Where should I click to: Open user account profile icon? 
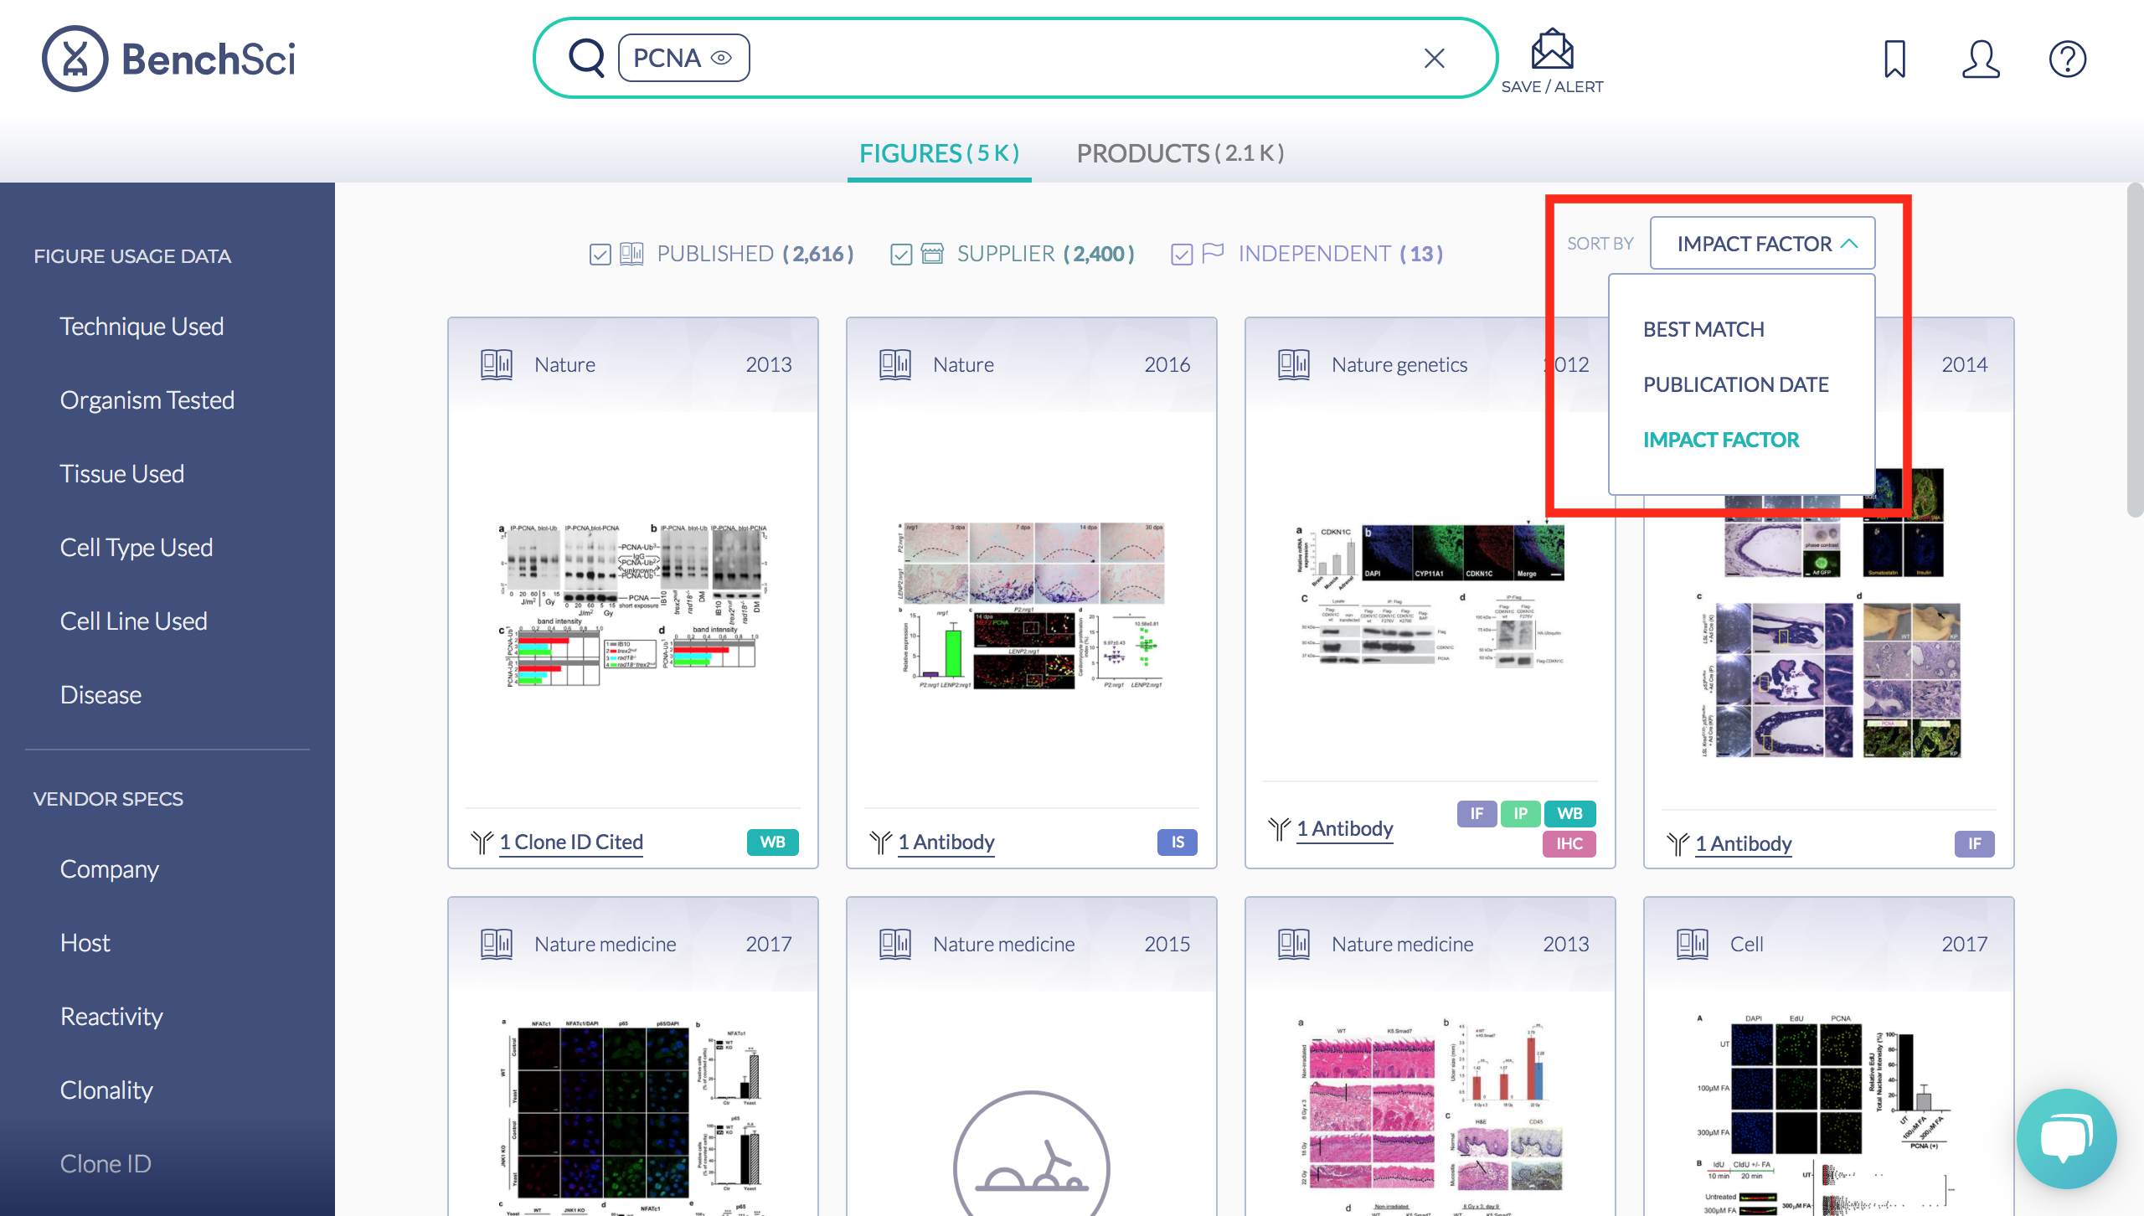click(1981, 59)
